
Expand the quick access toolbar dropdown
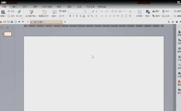pyautogui.click(x=28, y=22)
